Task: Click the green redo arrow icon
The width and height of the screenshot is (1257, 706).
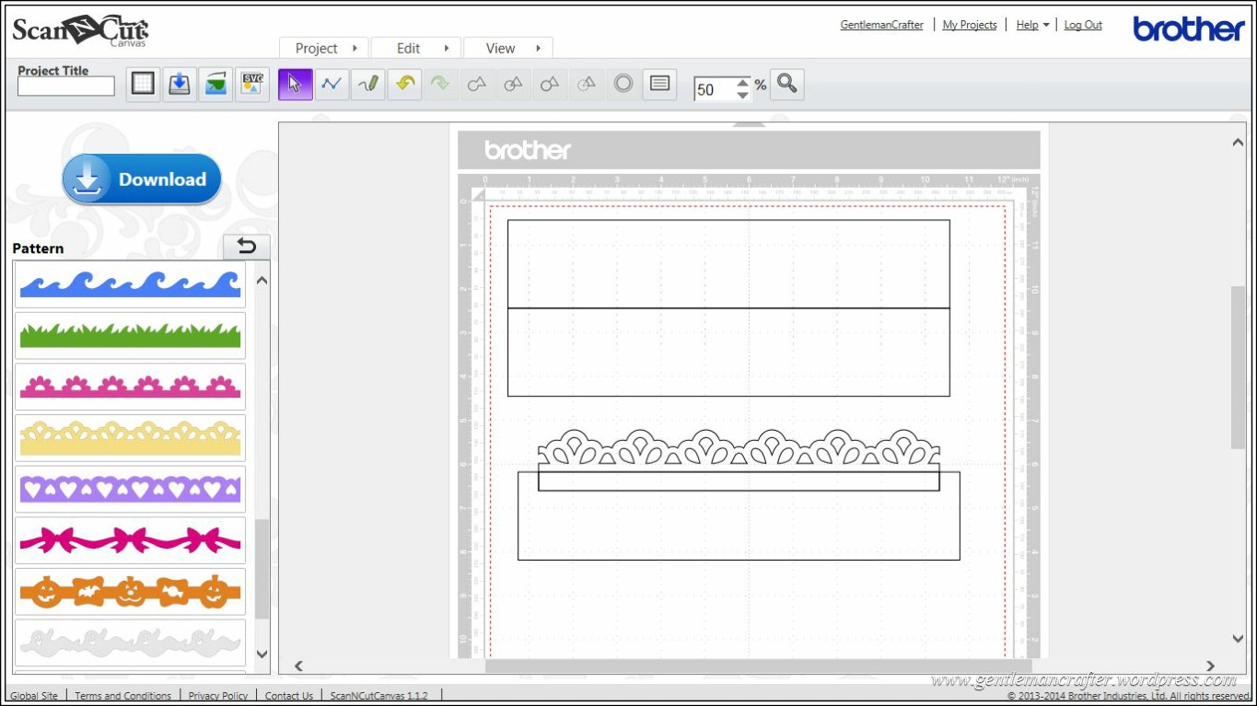Action: (x=440, y=84)
